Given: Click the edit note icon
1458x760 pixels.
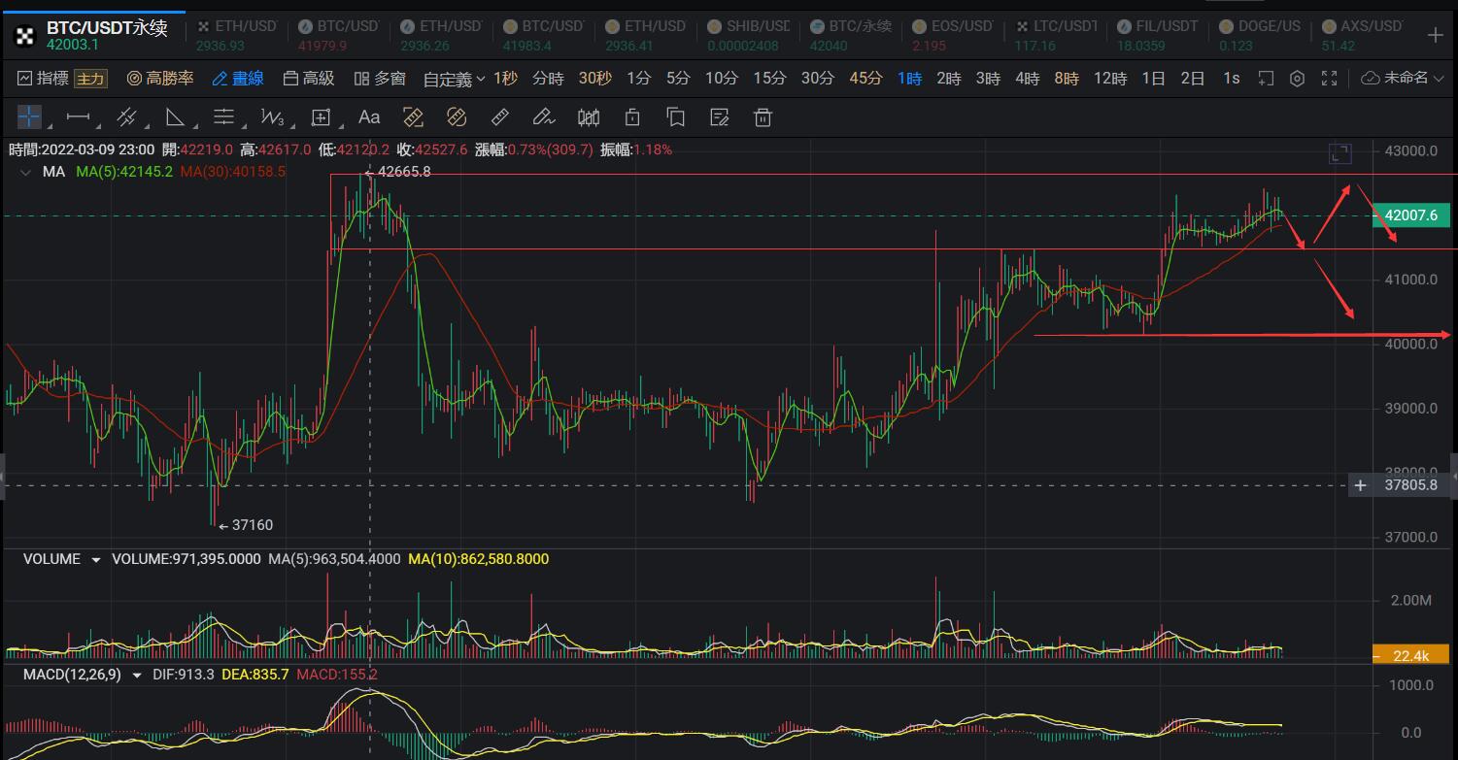Looking at the screenshot, I should pos(720,117).
